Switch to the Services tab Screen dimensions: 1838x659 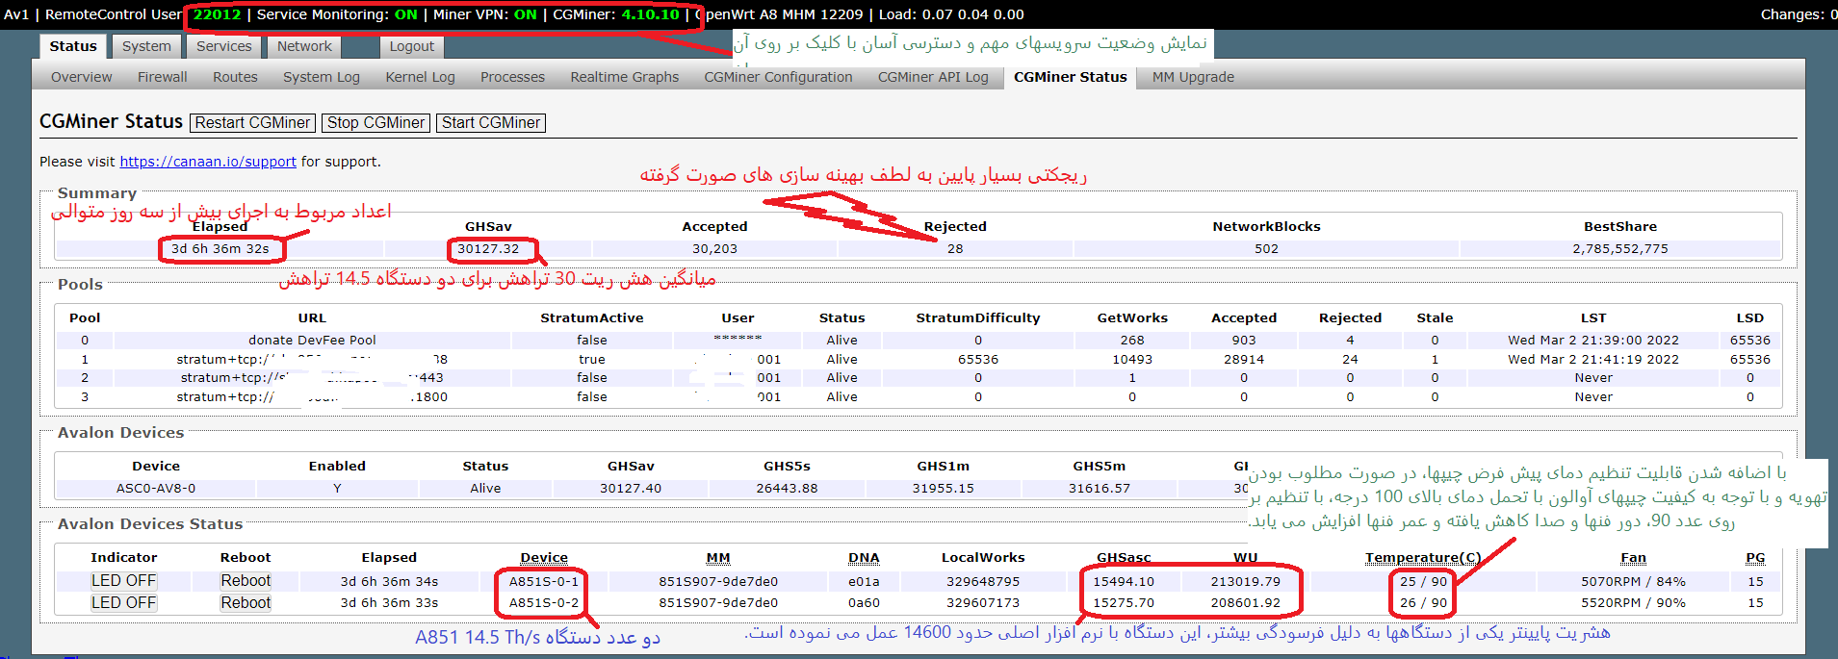(x=223, y=46)
